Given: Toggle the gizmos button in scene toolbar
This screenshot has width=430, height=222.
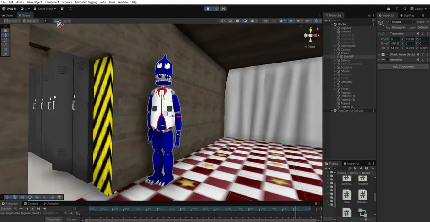Looking at the screenshot, I should point(316,21).
